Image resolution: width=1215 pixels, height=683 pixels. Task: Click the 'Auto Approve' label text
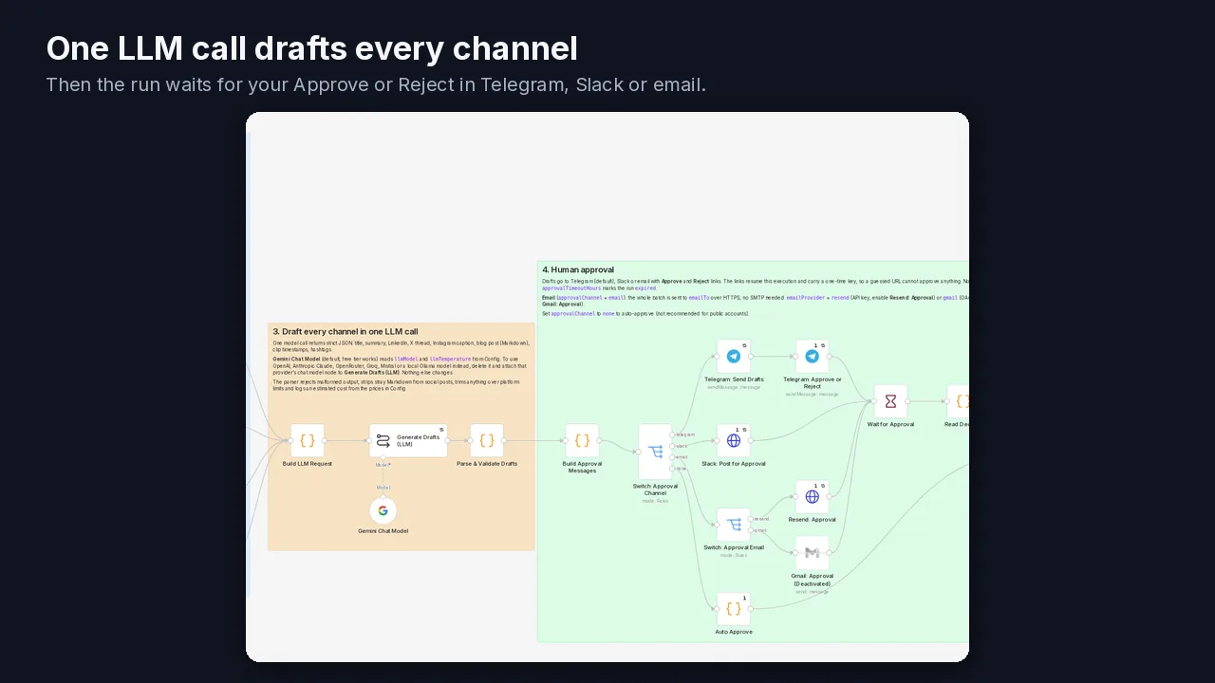click(x=734, y=632)
